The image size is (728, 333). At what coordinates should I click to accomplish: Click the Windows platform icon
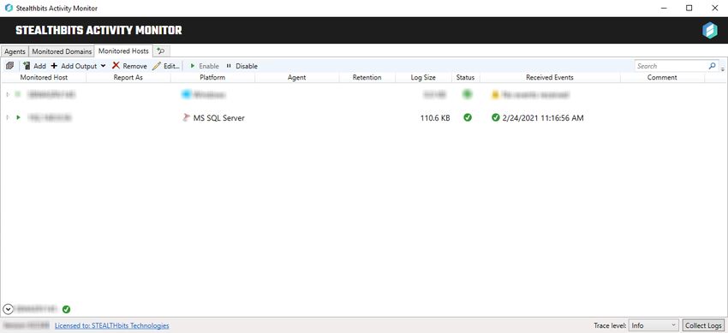tap(186, 95)
